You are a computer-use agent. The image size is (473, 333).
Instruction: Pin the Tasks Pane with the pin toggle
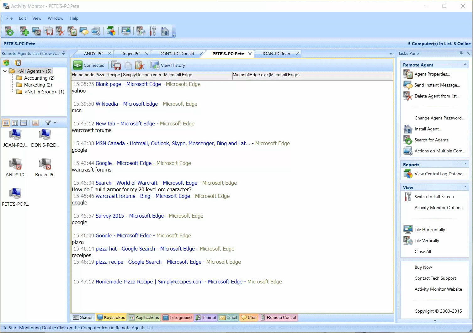point(461,53)
